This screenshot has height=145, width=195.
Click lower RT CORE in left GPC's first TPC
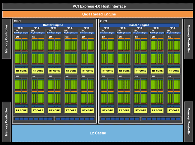(x=21, y=110)
